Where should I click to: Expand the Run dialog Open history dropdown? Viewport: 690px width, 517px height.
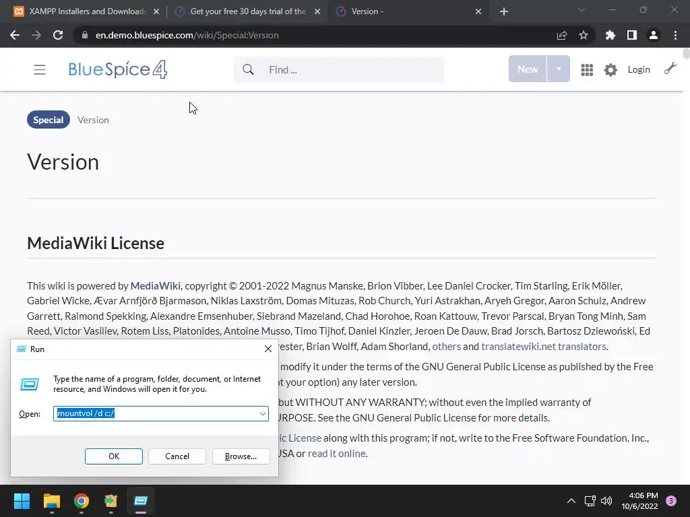[263, 413]
